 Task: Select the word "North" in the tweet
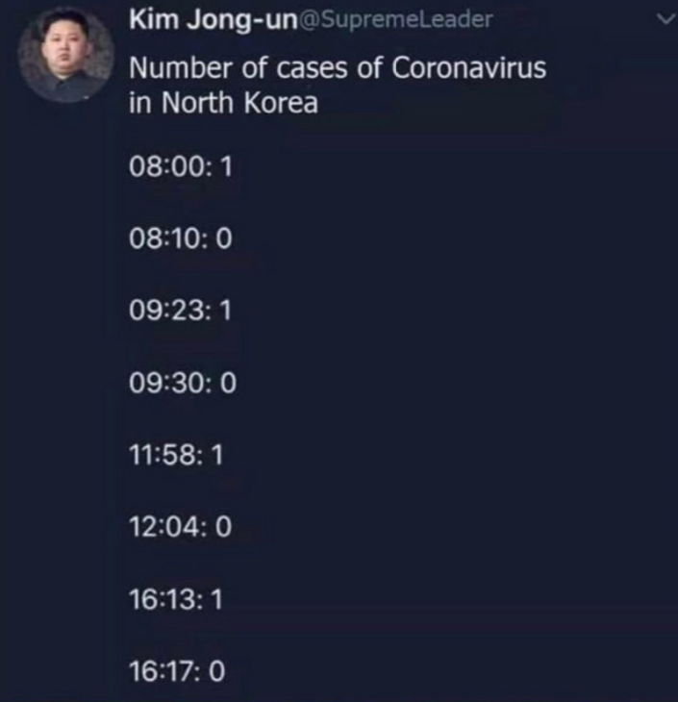click(197, 103)
